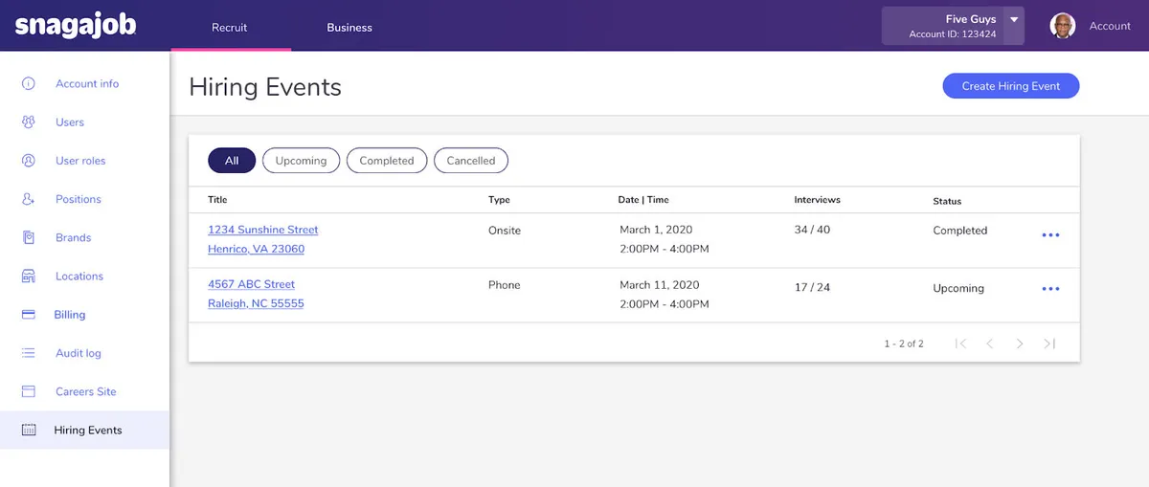1149x487 pixels.
Task: Open the three-dot menu for 4567 ABC Street
Action: 1050,289
